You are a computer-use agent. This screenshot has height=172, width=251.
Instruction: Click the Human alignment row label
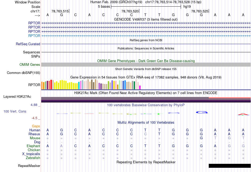point(35,130)
